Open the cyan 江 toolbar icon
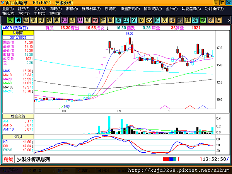Screen dimensions: 232x174 (x=126, y=20)
